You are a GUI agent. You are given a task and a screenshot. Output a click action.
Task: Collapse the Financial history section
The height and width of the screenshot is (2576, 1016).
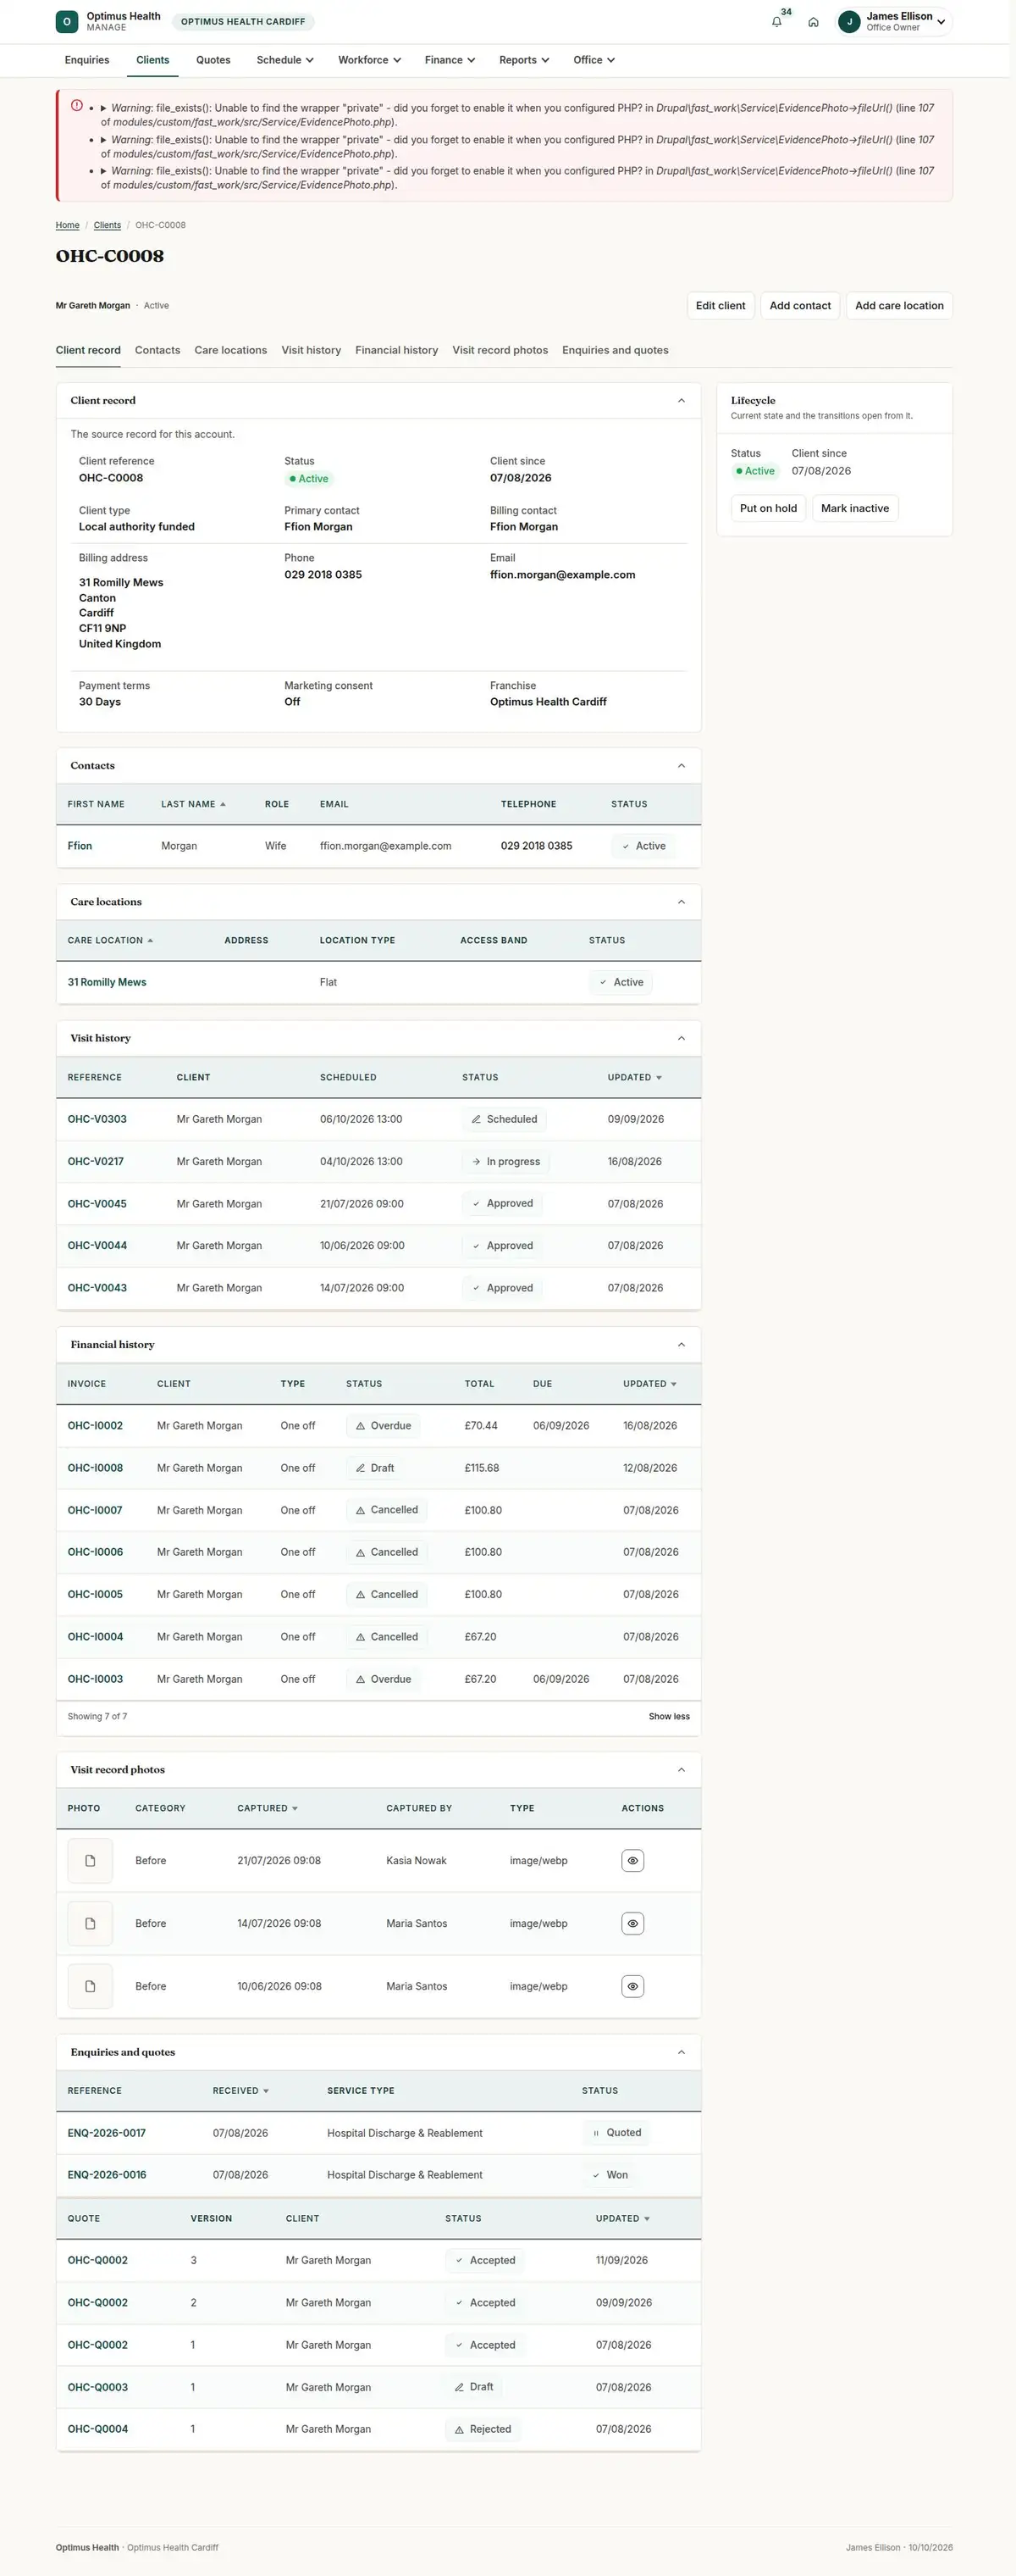tap(682, 1345)
